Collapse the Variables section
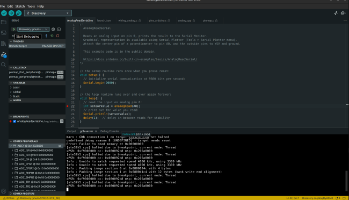Viewport: 349px width, 200px height. (x=37, y=83)
